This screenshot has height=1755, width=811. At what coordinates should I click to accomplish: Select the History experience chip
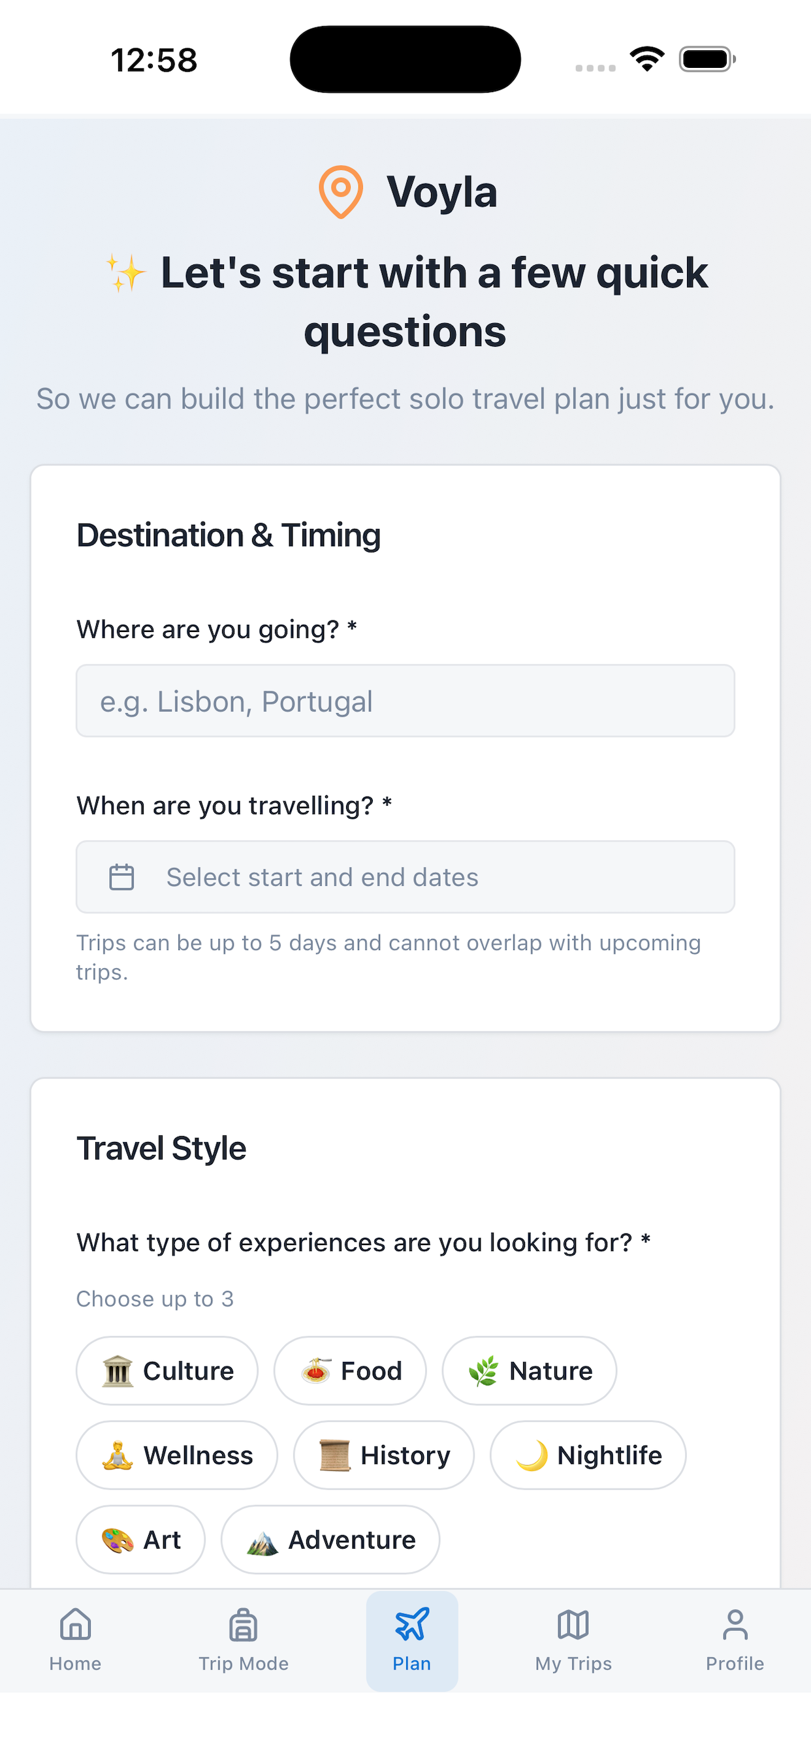pos(383,1455)
